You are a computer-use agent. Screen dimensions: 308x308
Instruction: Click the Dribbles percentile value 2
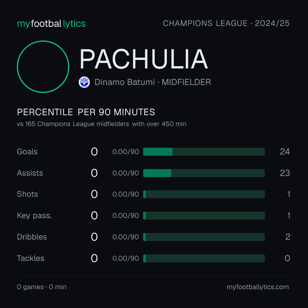coord(287,237)
